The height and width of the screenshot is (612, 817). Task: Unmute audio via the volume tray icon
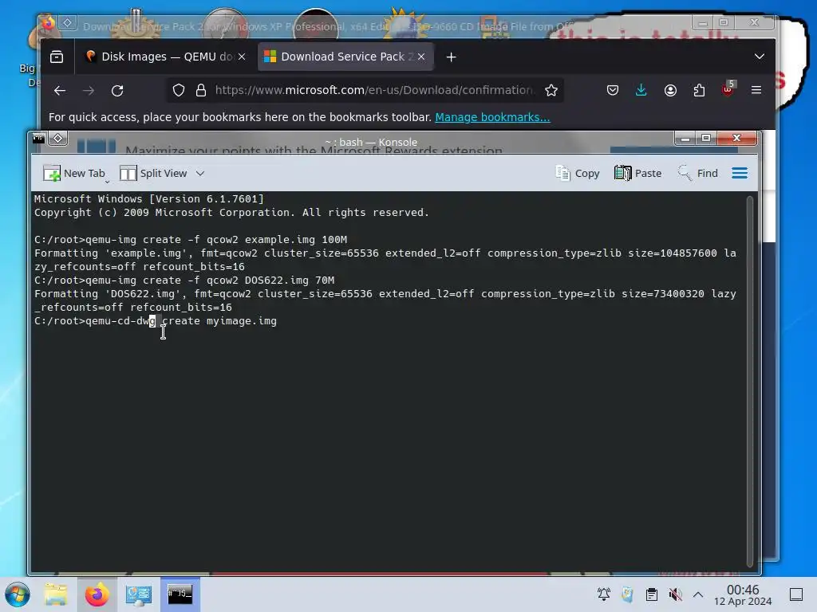[x=675, y=594]
